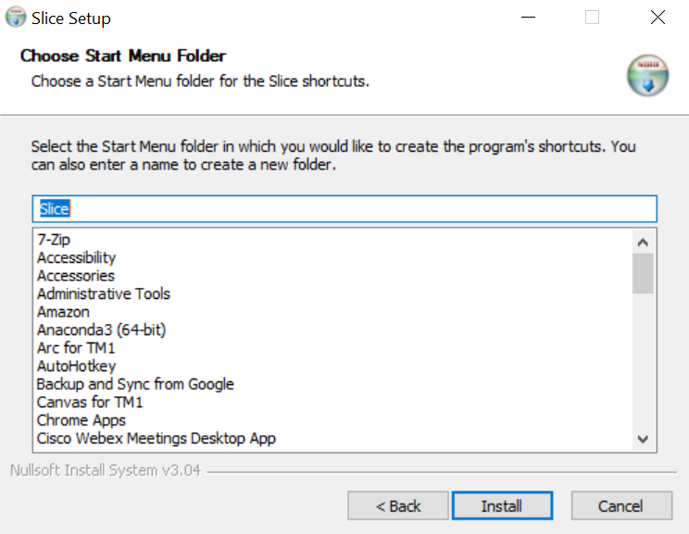The width and height of the screenshot is (689, 534).
Task: Select the Accessibility folder entry
Action: tap(76, 257)
